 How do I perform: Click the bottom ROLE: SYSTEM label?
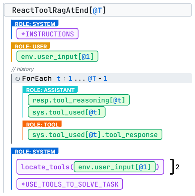click(35, 151)
